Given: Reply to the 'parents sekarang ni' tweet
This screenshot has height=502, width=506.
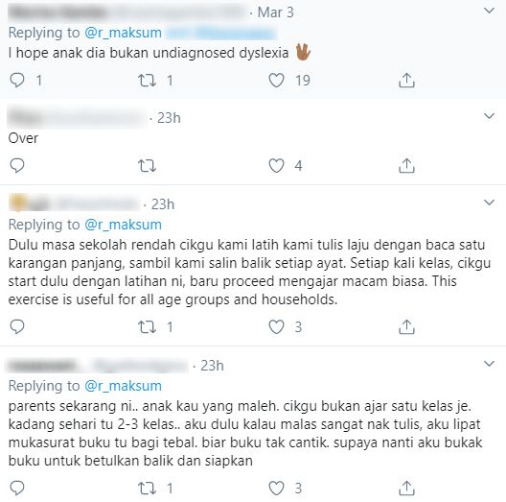Looking at the screenshot, I should tap(17, 488).
